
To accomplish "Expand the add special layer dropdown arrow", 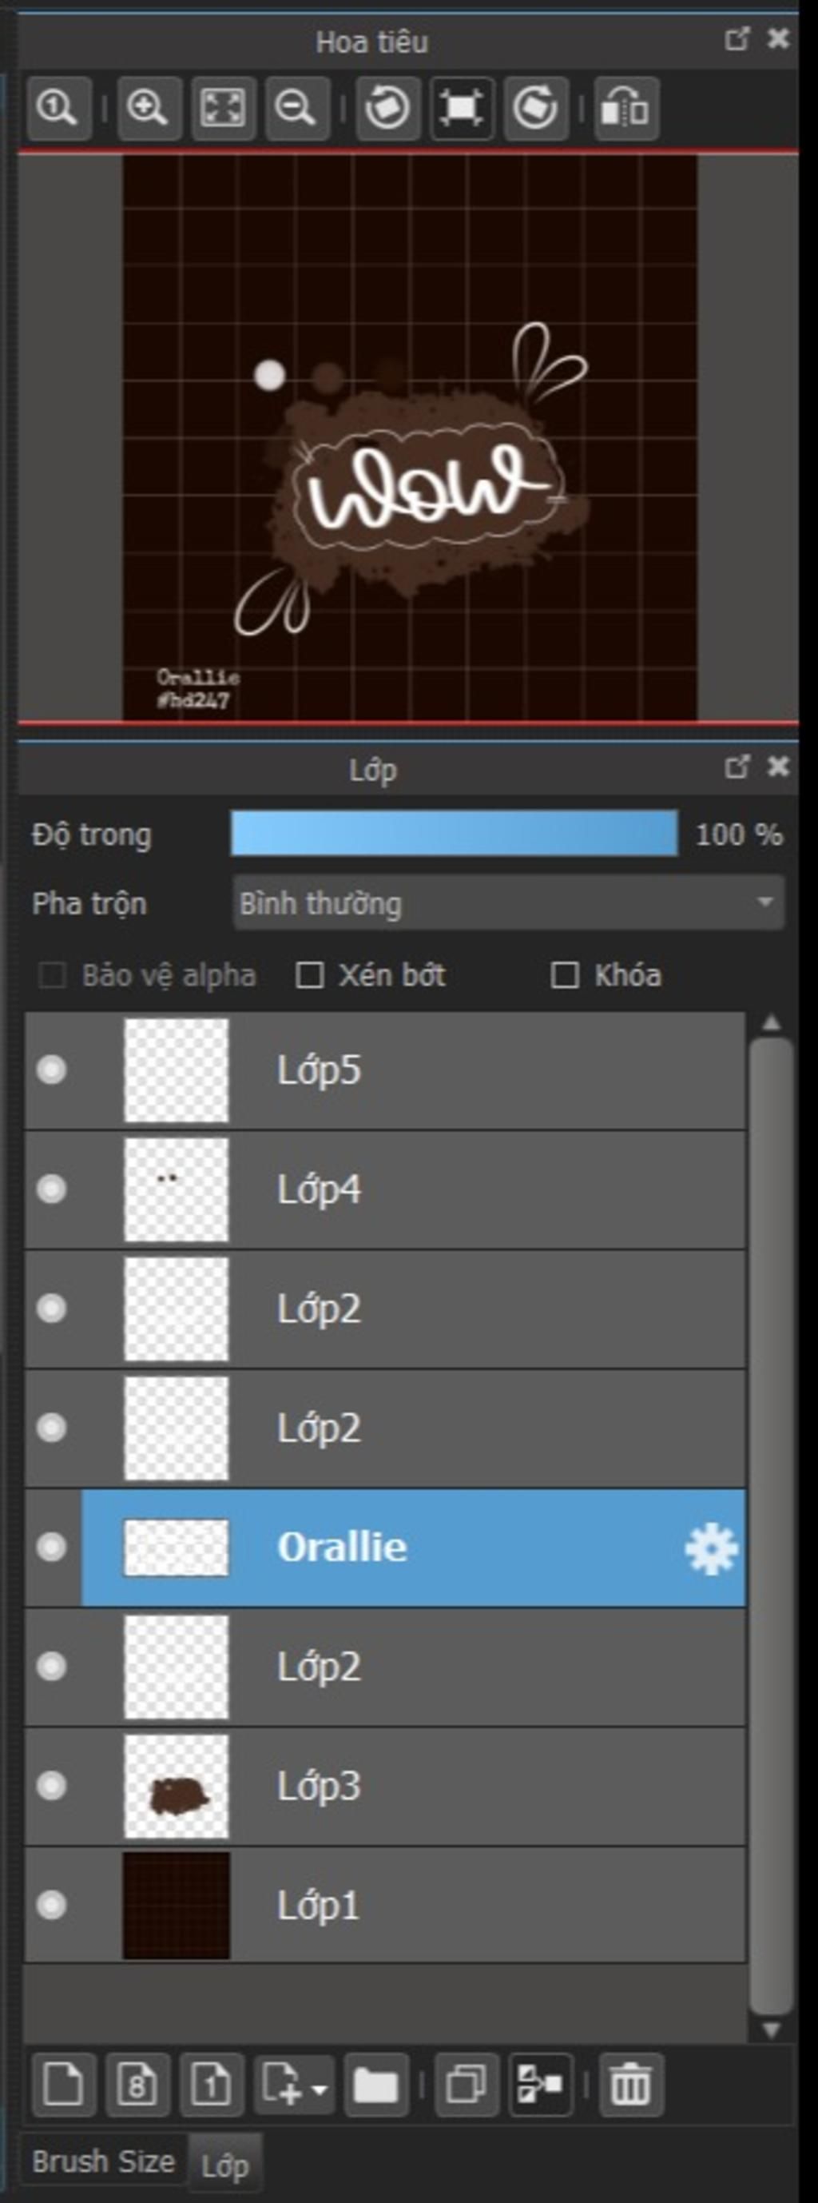I will click(320, 2090).
